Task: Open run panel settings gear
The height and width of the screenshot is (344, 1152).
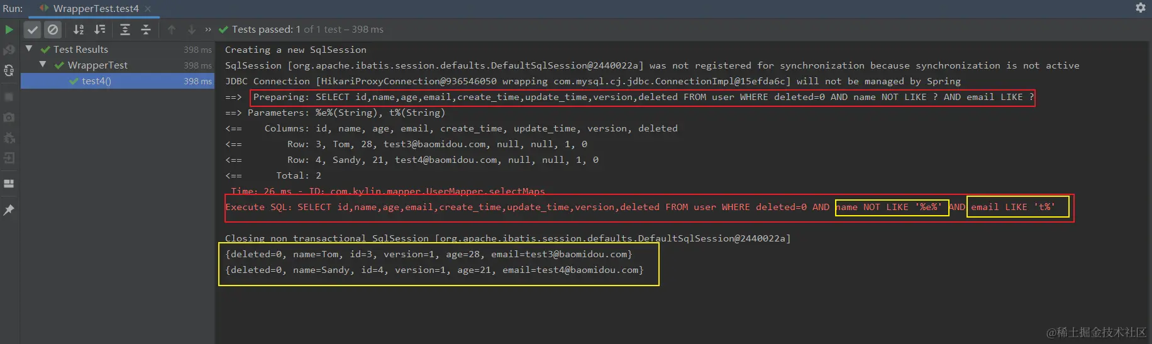Action: [x=1141, y=8]
